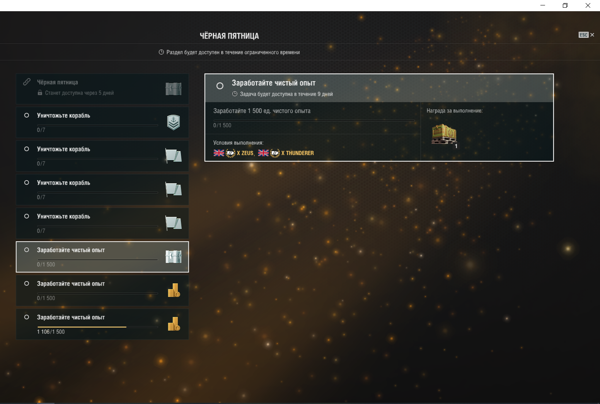The image size is (600, 404).
Task: Click the supply container reward in detail panel
Action: pos(444,134)
